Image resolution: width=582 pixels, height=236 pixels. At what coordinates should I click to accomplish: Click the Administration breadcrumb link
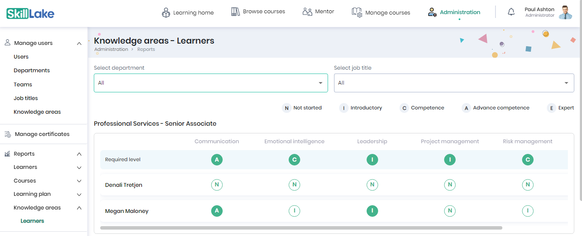pos(111,49)
